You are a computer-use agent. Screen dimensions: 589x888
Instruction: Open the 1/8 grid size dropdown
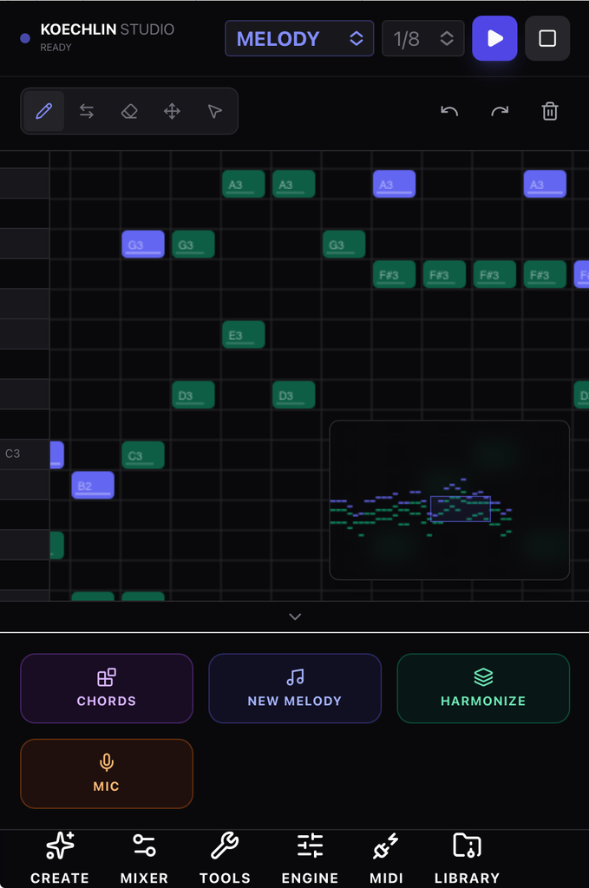(423, 38)
